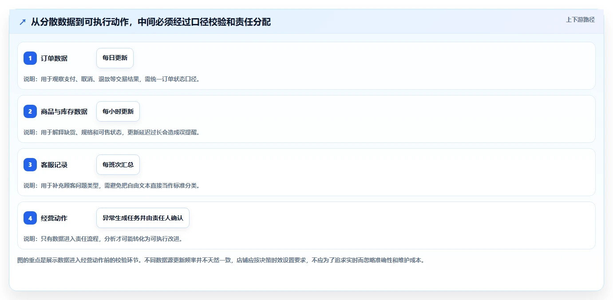This screenshot has width=613, height=300.
Task: Click the 每小时更新 tag
Action: click(118, 111)
